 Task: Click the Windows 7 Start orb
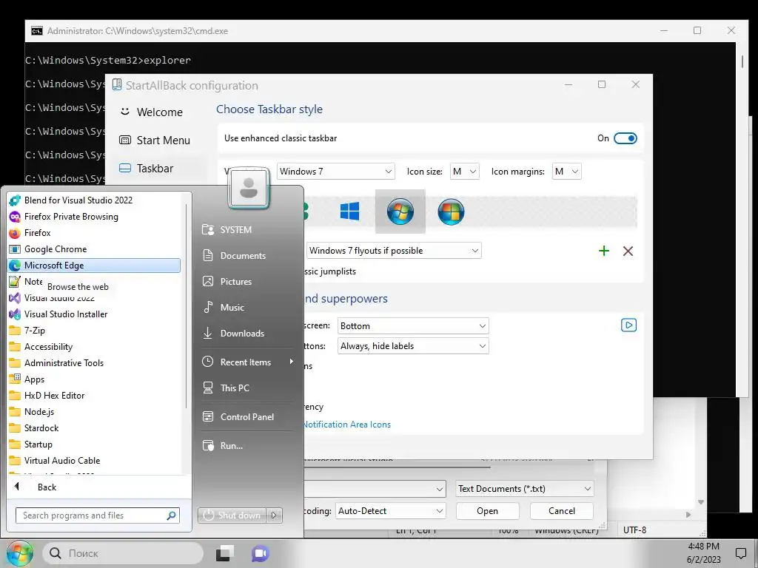(x=19, y=553)
